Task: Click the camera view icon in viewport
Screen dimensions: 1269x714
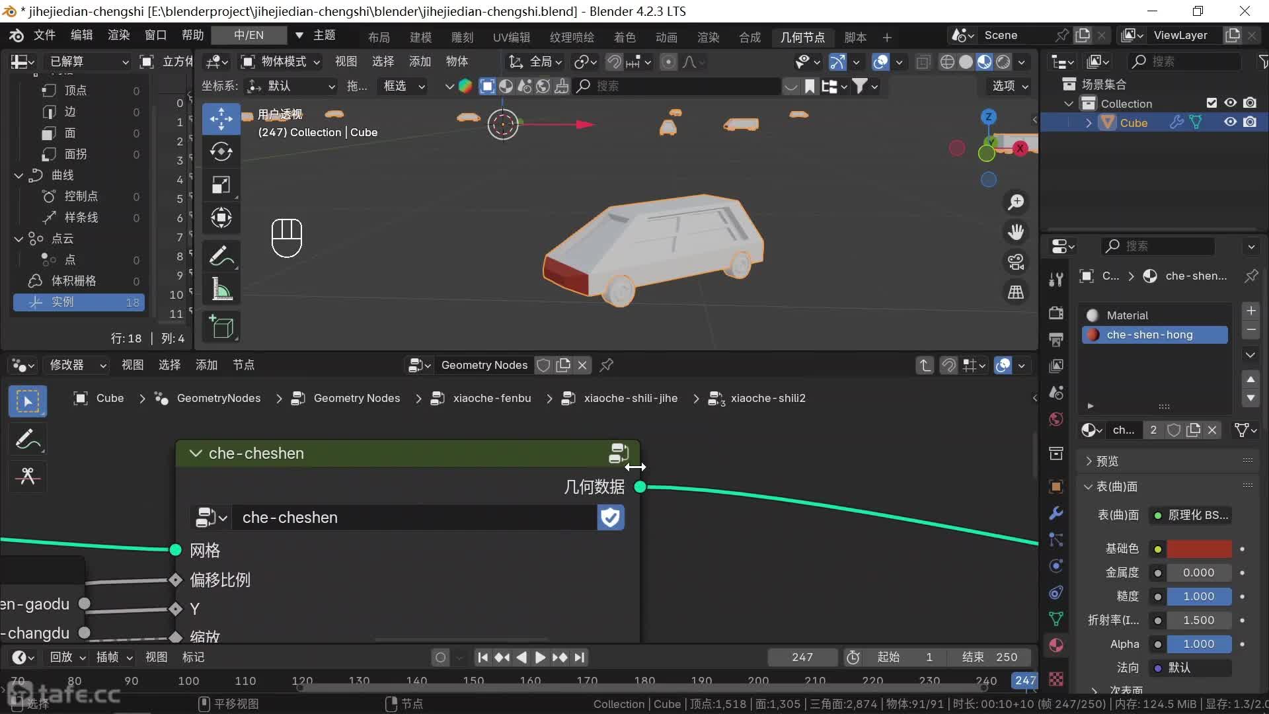Action: 1016,262
